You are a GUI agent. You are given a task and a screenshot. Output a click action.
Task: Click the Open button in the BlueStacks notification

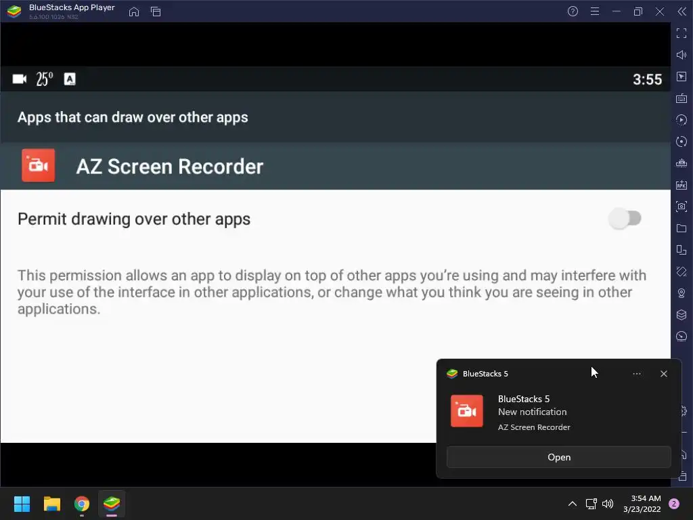558,457
